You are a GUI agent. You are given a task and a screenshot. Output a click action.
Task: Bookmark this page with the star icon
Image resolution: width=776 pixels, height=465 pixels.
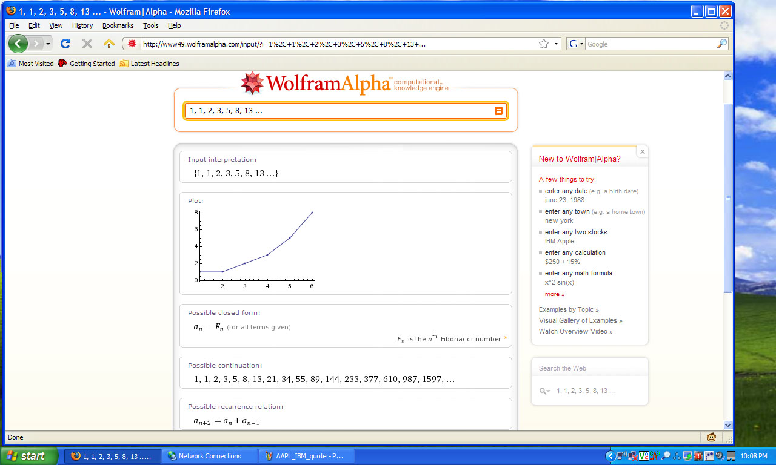(544, 44)
